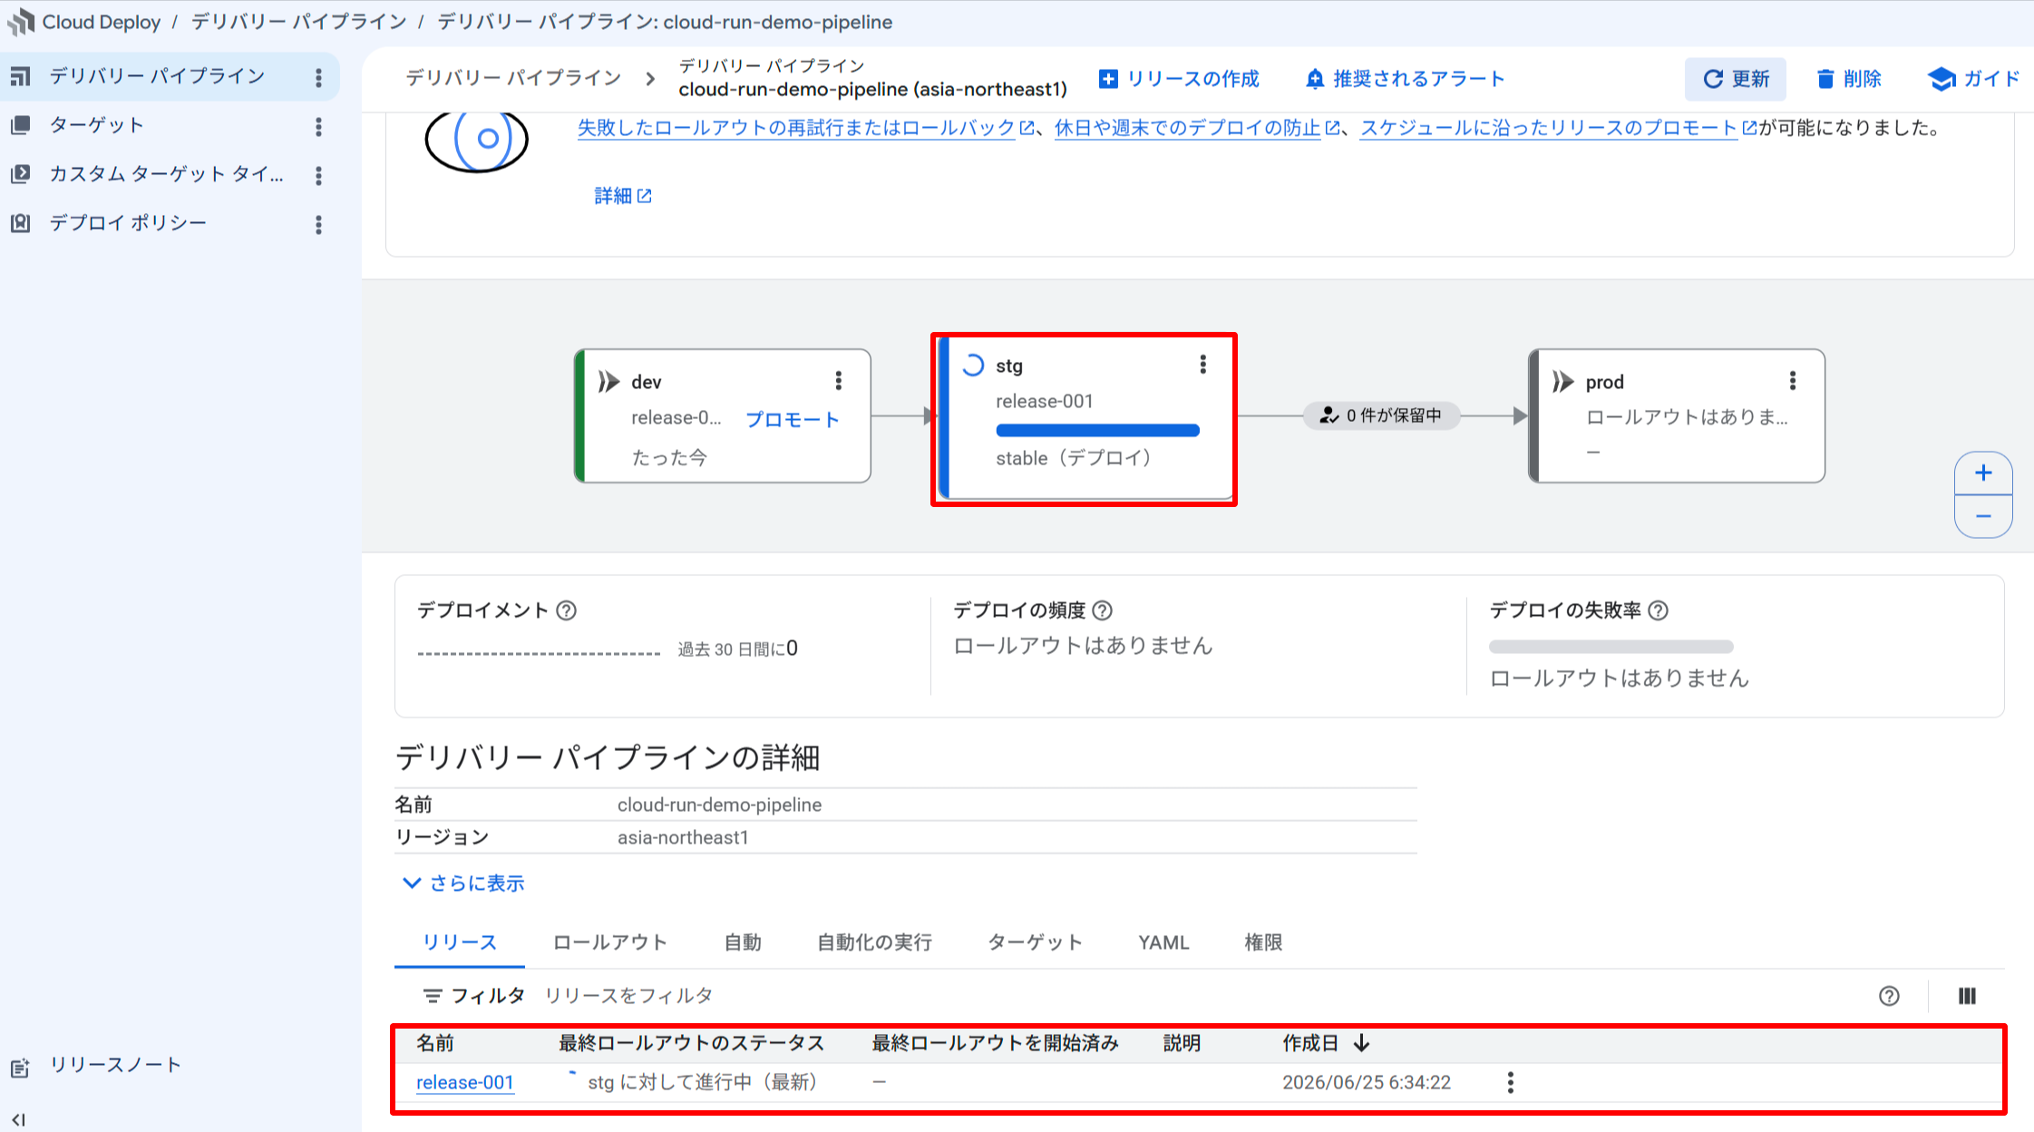
Task: Zoom out the pipeline visualization
Action: tap(1983, 516)
